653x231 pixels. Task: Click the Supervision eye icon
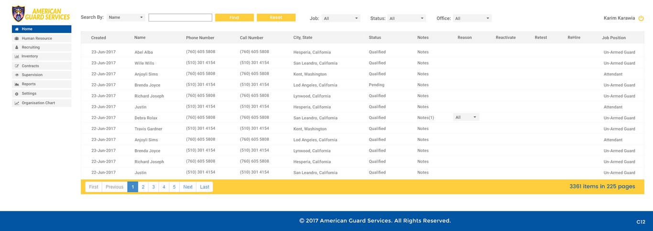coord(17,75)
